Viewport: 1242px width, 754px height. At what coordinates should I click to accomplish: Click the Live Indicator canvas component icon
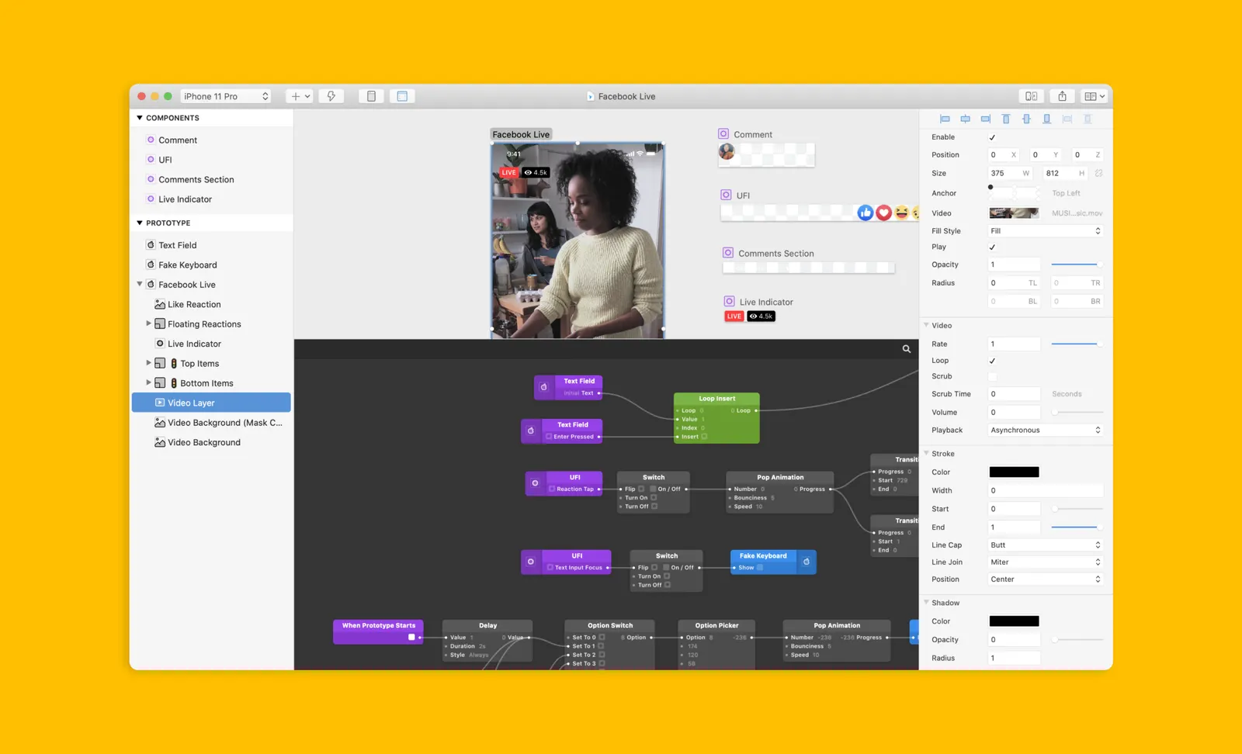(x=729, y=301)
